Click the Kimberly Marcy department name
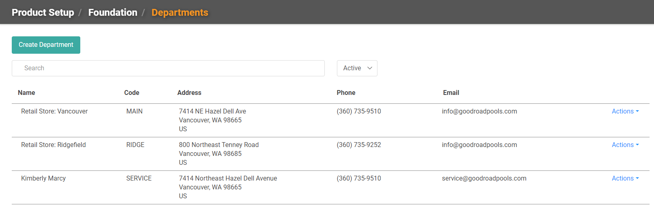 [43, 178]
